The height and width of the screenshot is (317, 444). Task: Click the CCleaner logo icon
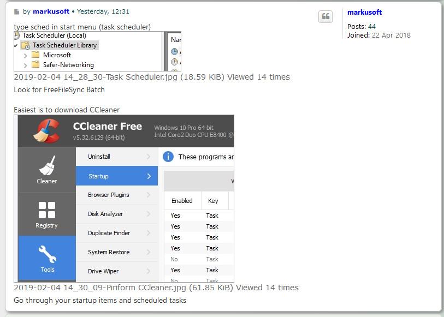pos(47,130)
